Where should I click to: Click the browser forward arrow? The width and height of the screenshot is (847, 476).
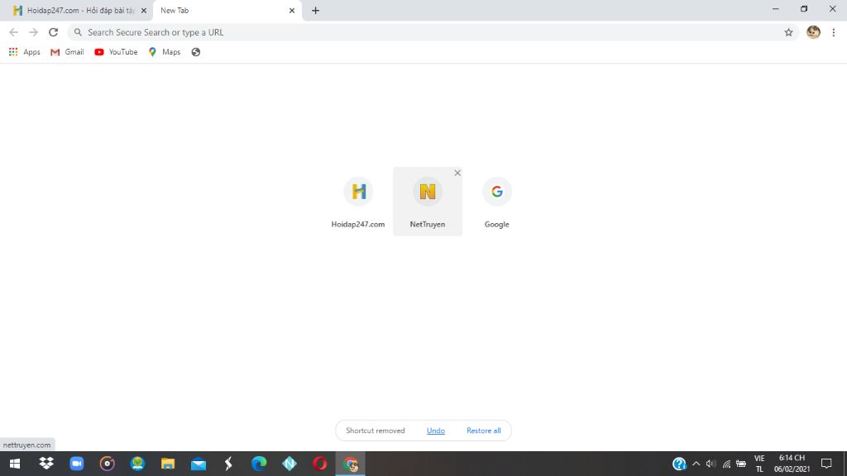(33, 32)
